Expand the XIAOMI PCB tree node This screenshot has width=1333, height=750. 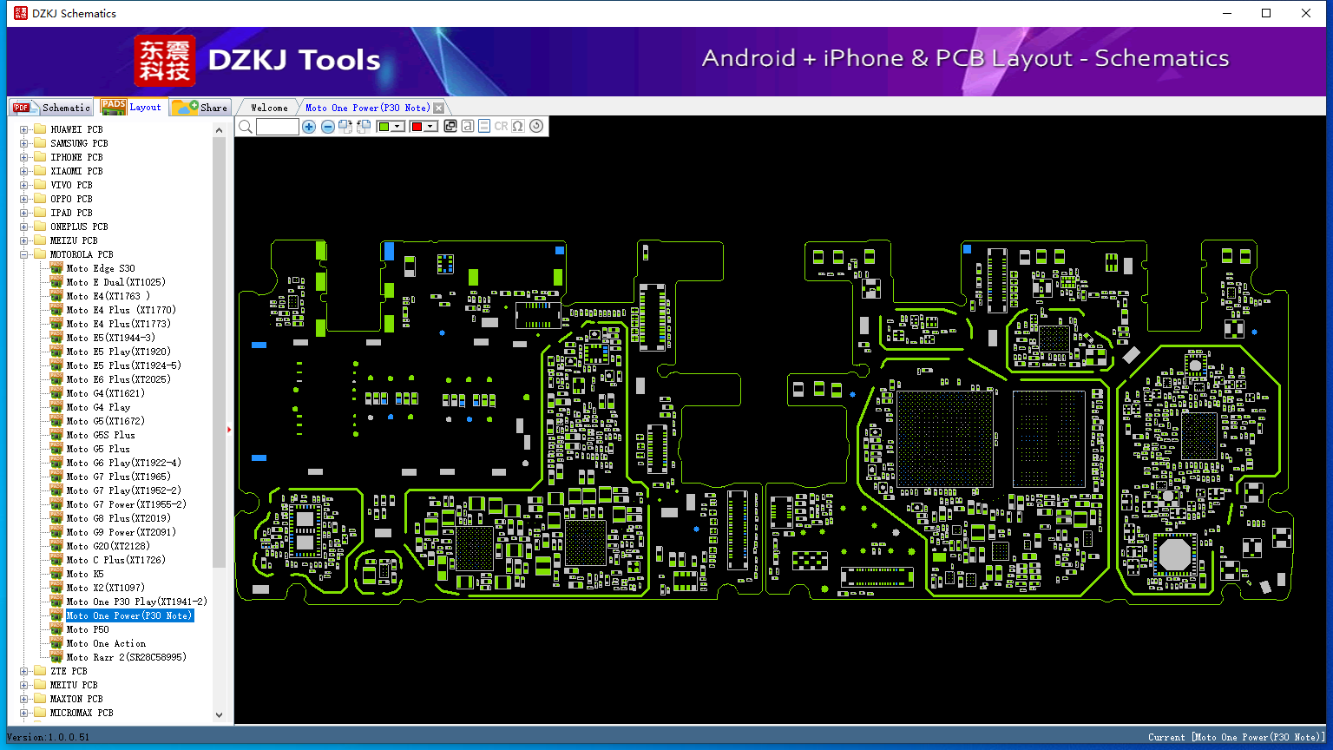24,171
